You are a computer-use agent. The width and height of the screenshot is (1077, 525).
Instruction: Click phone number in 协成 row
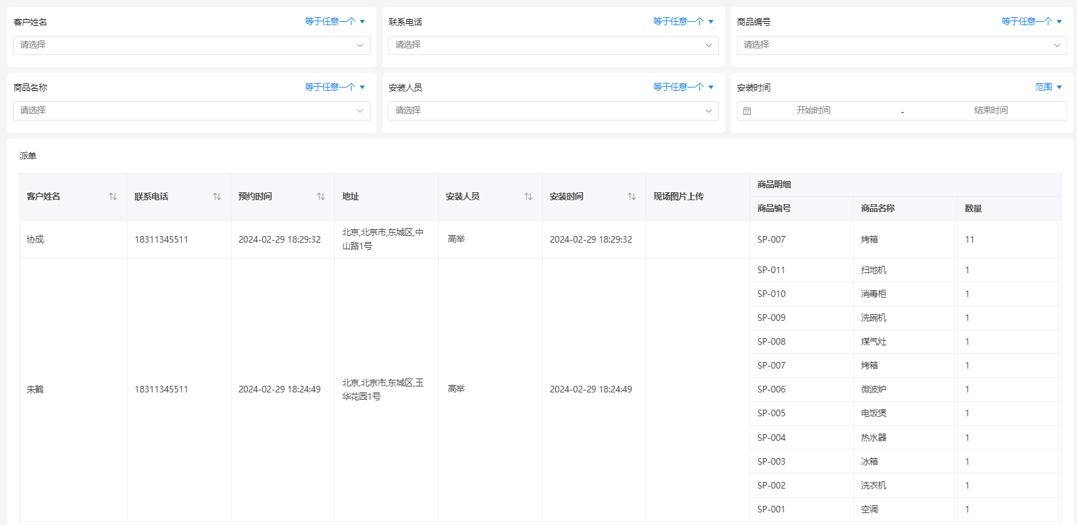(x=161, y=240)
